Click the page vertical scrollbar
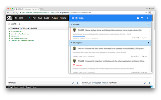This screenshot has width=161, height=100. 154,22
